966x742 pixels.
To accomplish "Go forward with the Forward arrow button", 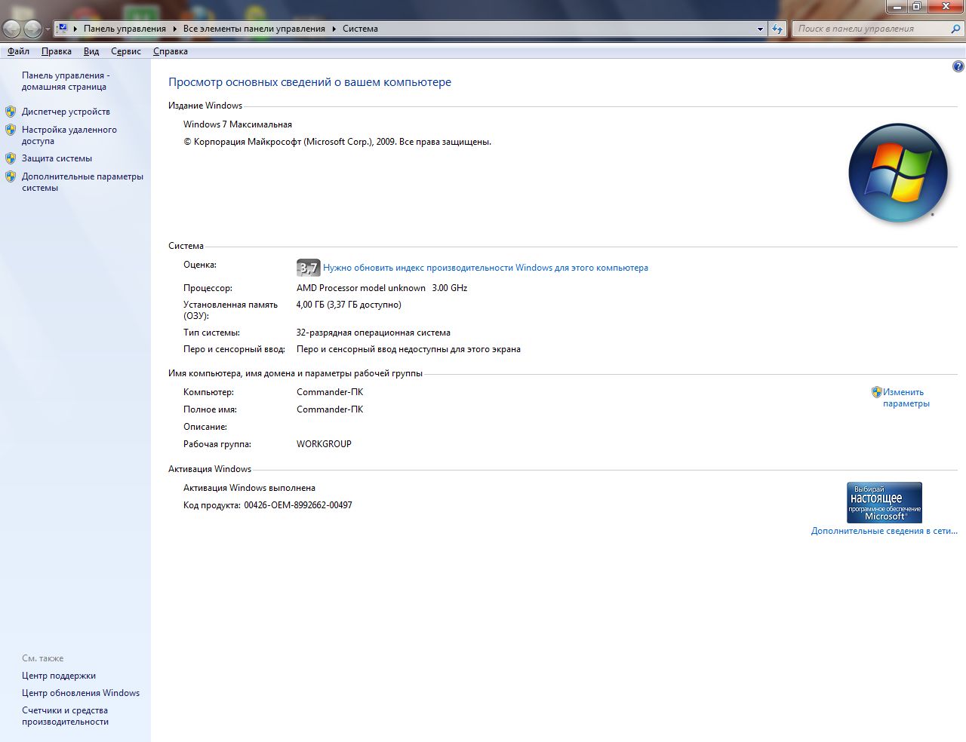I will tap(33, 29).
